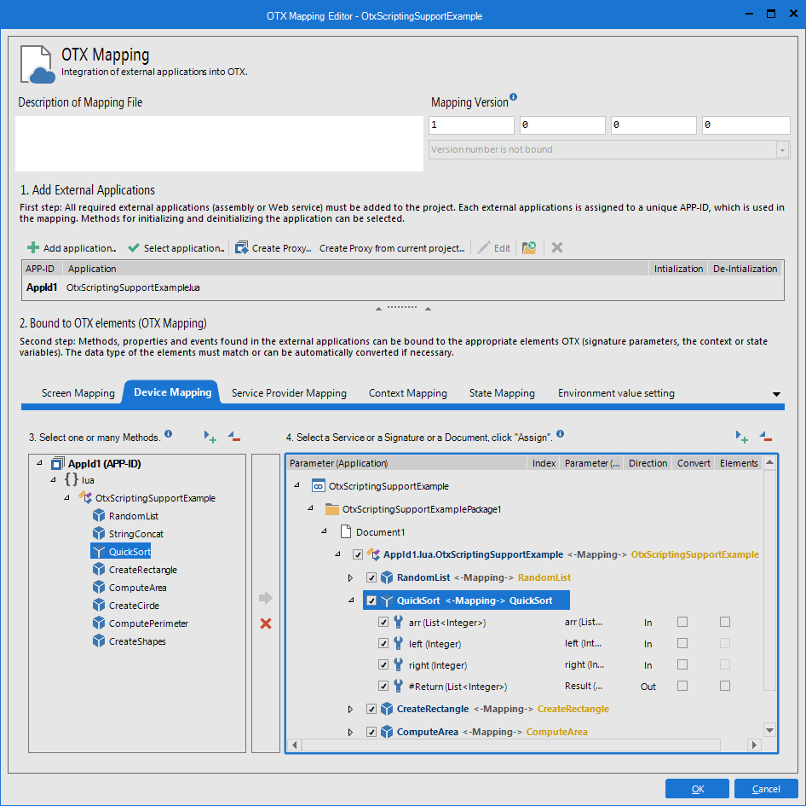Open the Service Provider Mapping tab
The height and width of the screenshot is (806, 806).
[x=289, y=393]
